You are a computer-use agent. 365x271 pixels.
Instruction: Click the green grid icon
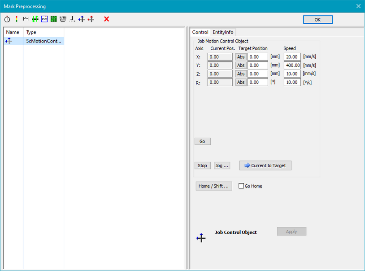54,19
